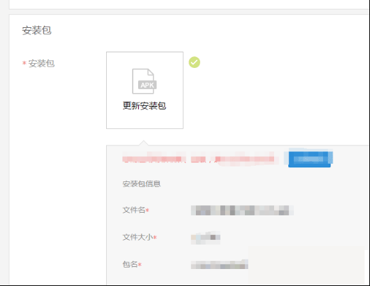Click the blurred file name value
370x286 pixels.
tap(242, 210)
